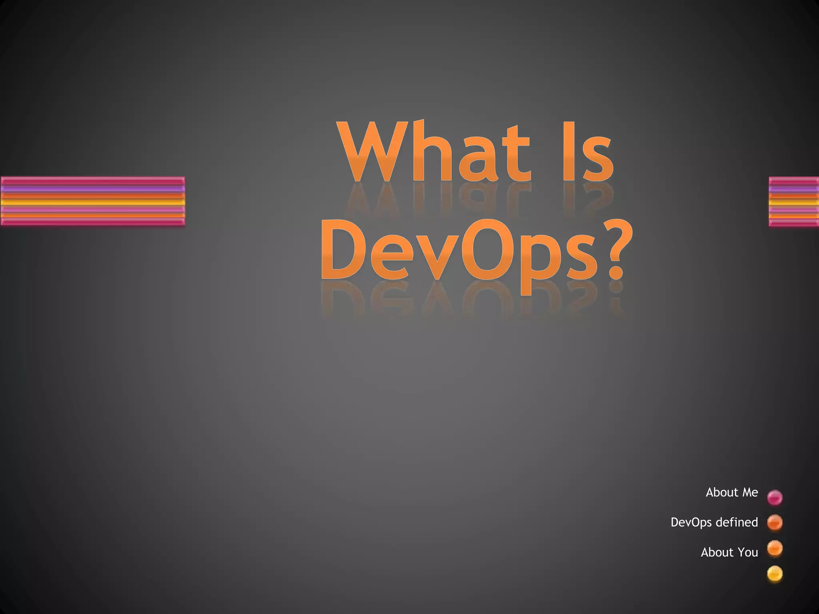Screen dimensions: 819x614
Task: Click the orange bullet beside About You
Action: tap(775, 548)
